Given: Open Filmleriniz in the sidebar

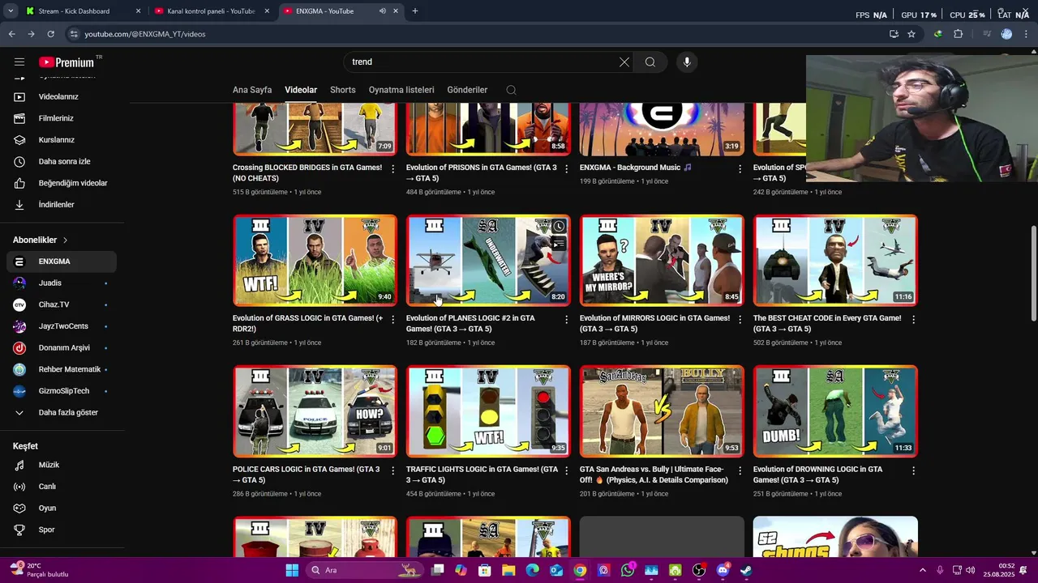Looking at the screenshot, I should pyautogui.click(x=62, y=118).
